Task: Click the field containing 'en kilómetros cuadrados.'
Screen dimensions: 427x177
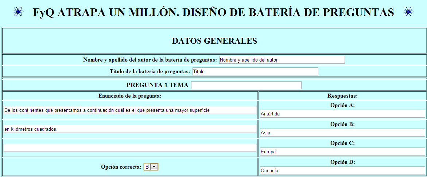Action: coord(130,129)
